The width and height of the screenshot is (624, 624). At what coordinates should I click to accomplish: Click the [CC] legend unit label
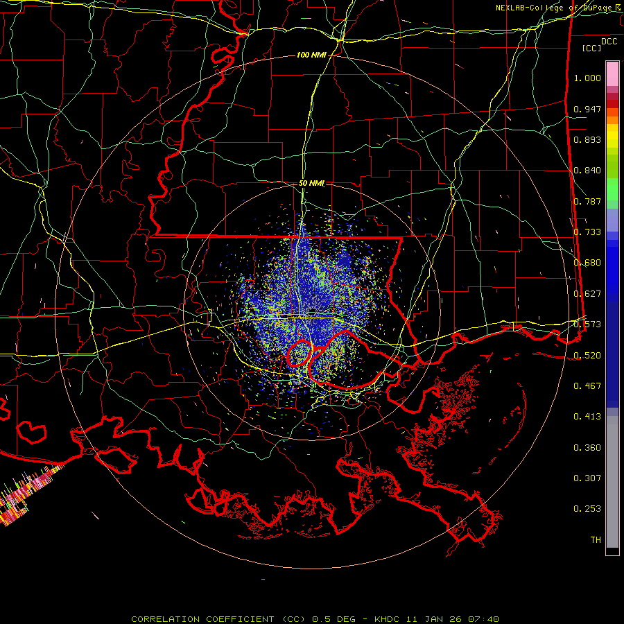pos(591,48)
